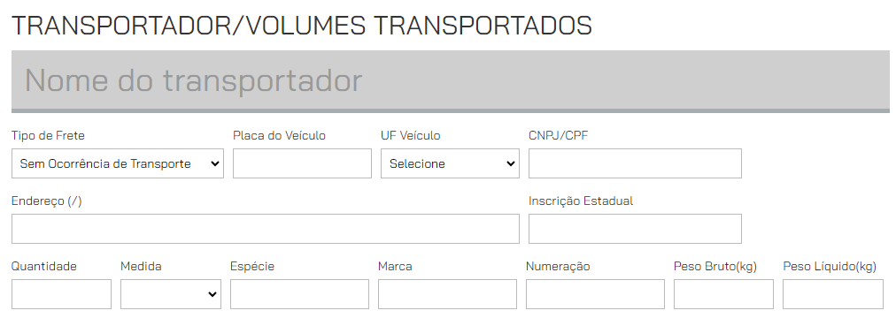
Task: Select the Marca input box
Action: point(447,294)
